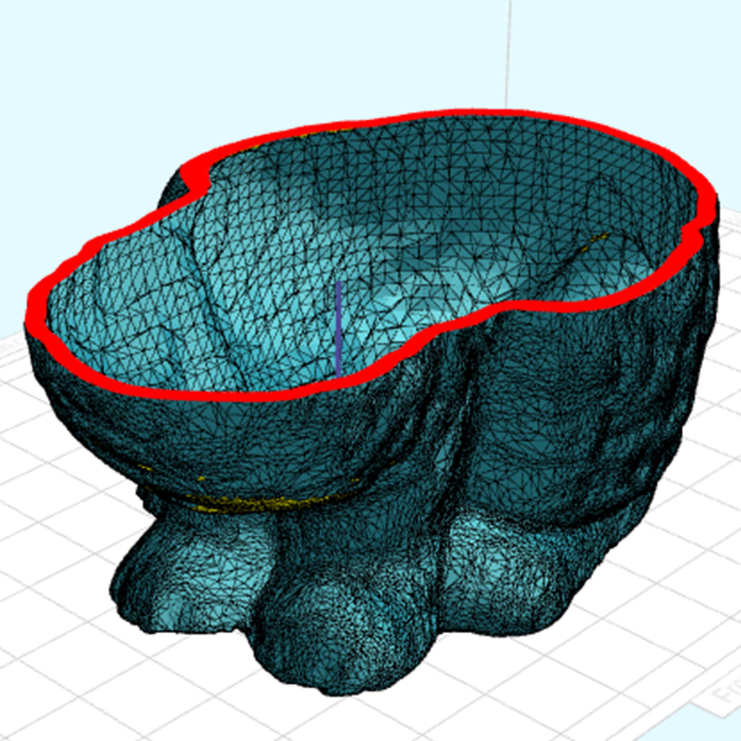Click the gray vertical axis line above the model
This screenshot has width=741, height=741.
(509, 51)
